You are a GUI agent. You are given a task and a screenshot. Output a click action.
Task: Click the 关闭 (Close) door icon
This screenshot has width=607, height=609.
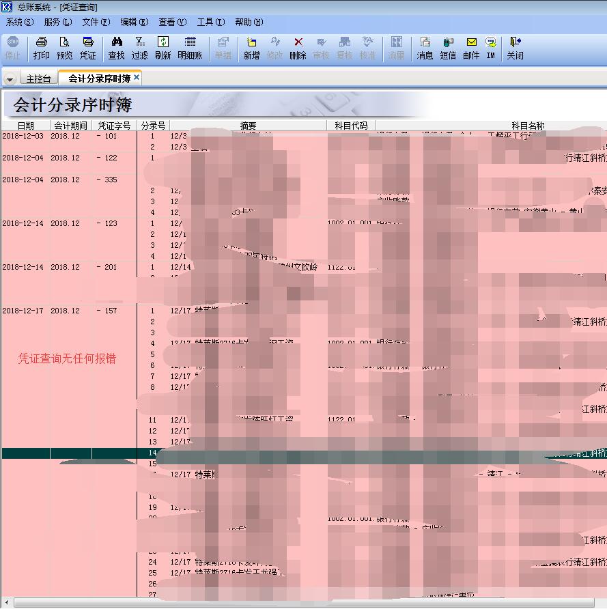pyautogui.click(x=516, y=48)
